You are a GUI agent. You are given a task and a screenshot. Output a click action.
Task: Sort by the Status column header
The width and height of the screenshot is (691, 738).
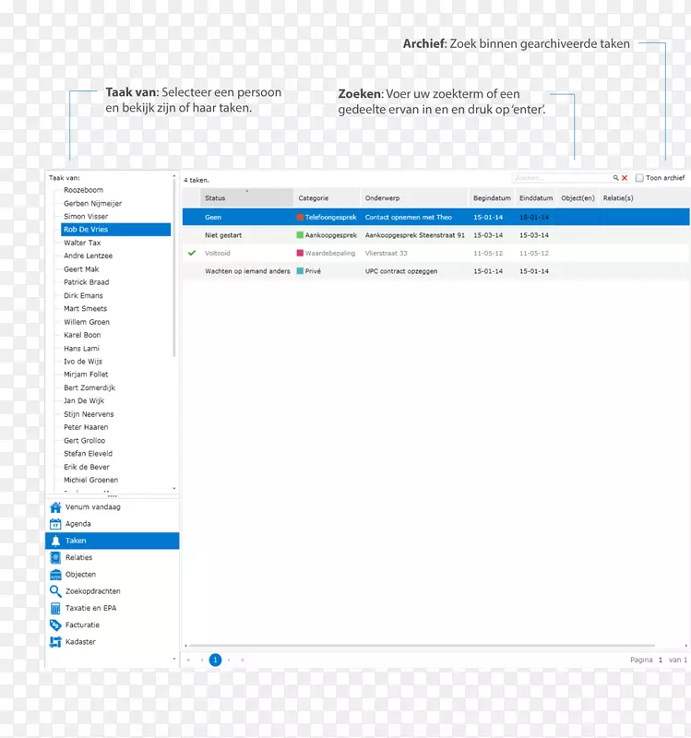[247, 198]
